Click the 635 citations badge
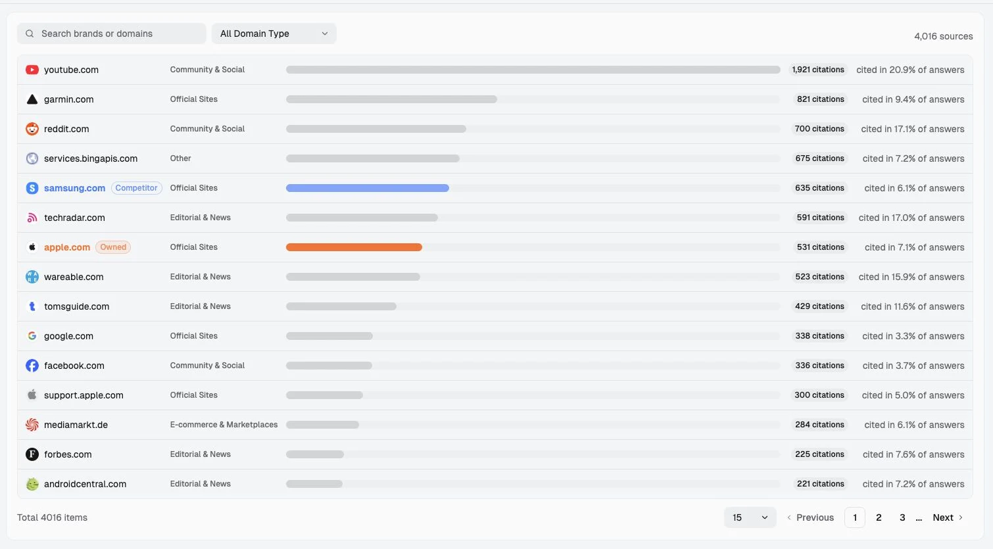The image size is (993, 549). tap(819, 188)
